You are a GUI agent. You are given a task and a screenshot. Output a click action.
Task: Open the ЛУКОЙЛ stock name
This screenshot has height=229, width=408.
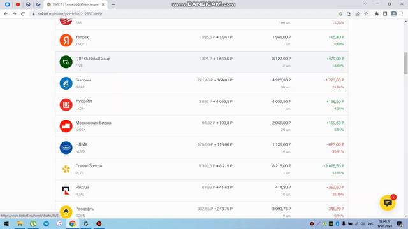(84, 102)
